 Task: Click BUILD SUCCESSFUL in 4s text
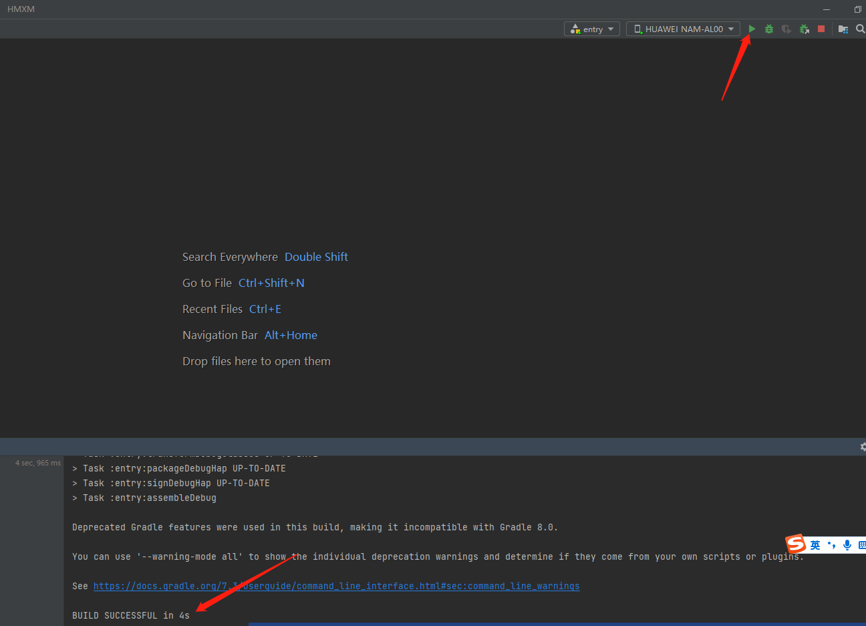(x=131, y=615)
